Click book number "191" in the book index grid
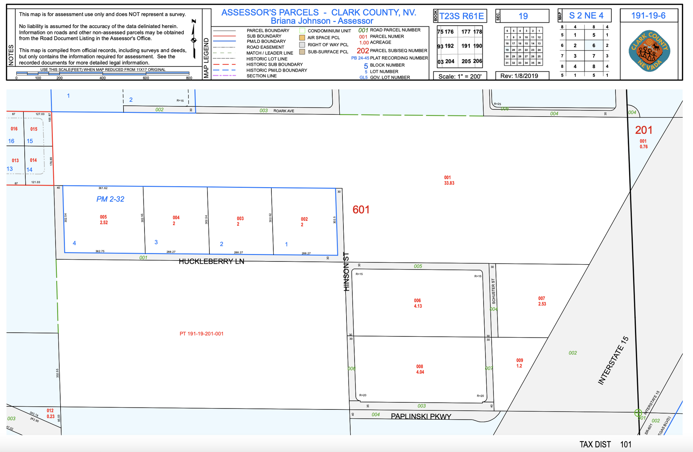The width and height of the screenshot is (693, 452). click(x=466, y=46)
